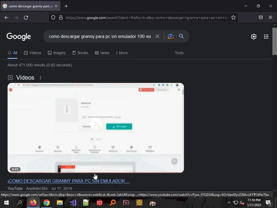Click the Google logo

point(19,37)
